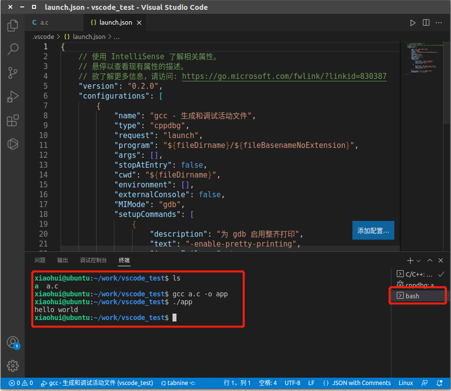Maximize the panel with the caret icon
Image resolution: width=451 pixels, height=391 pixels.
[x=430, y=260]
